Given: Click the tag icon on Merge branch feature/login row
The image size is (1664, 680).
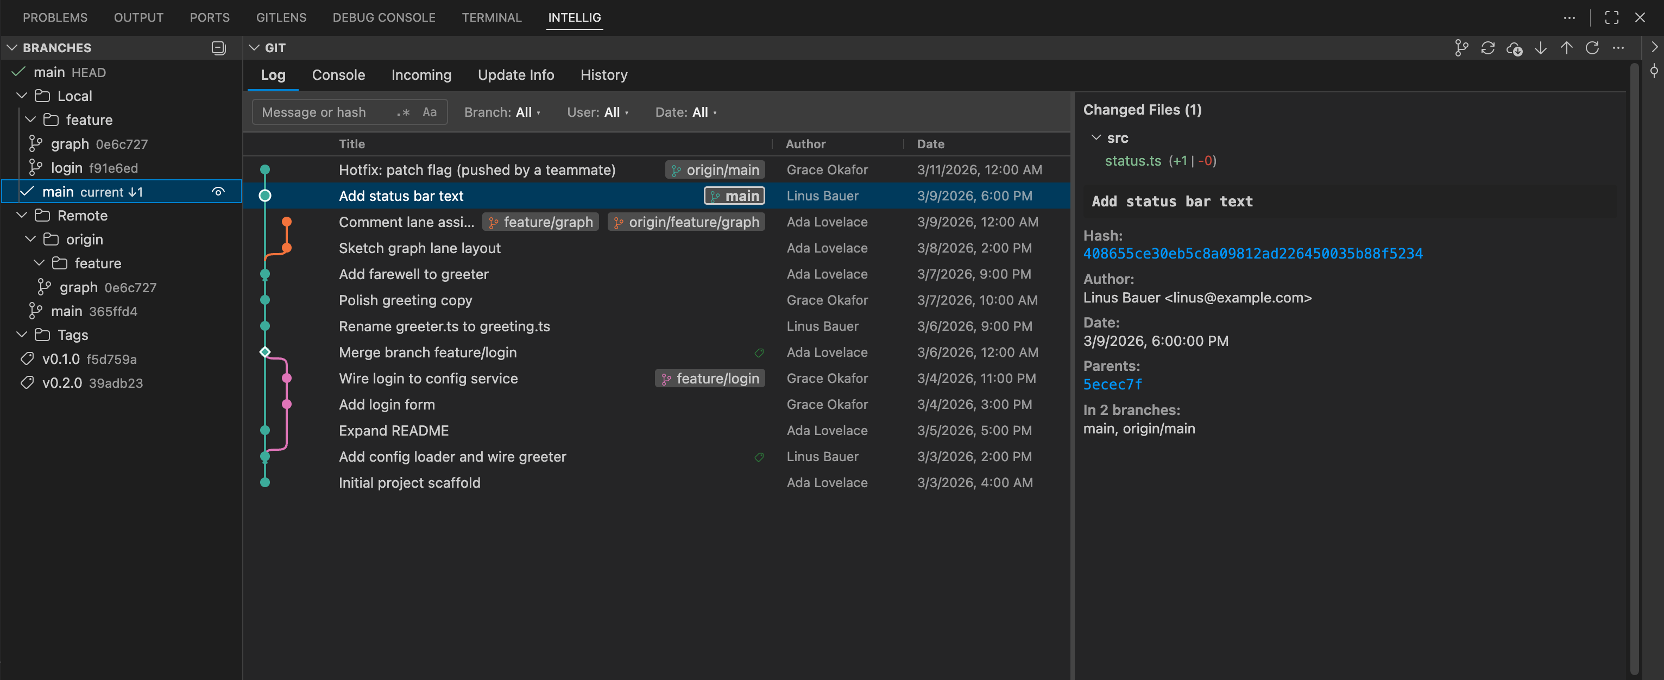Looking at the screenshot, I should (759, 352).
